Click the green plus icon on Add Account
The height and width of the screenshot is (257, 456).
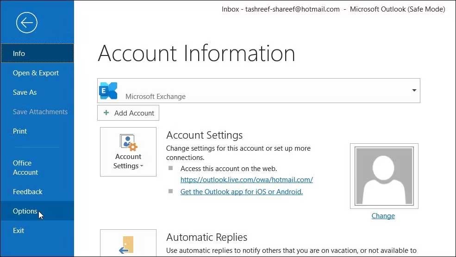coord(106,113)
